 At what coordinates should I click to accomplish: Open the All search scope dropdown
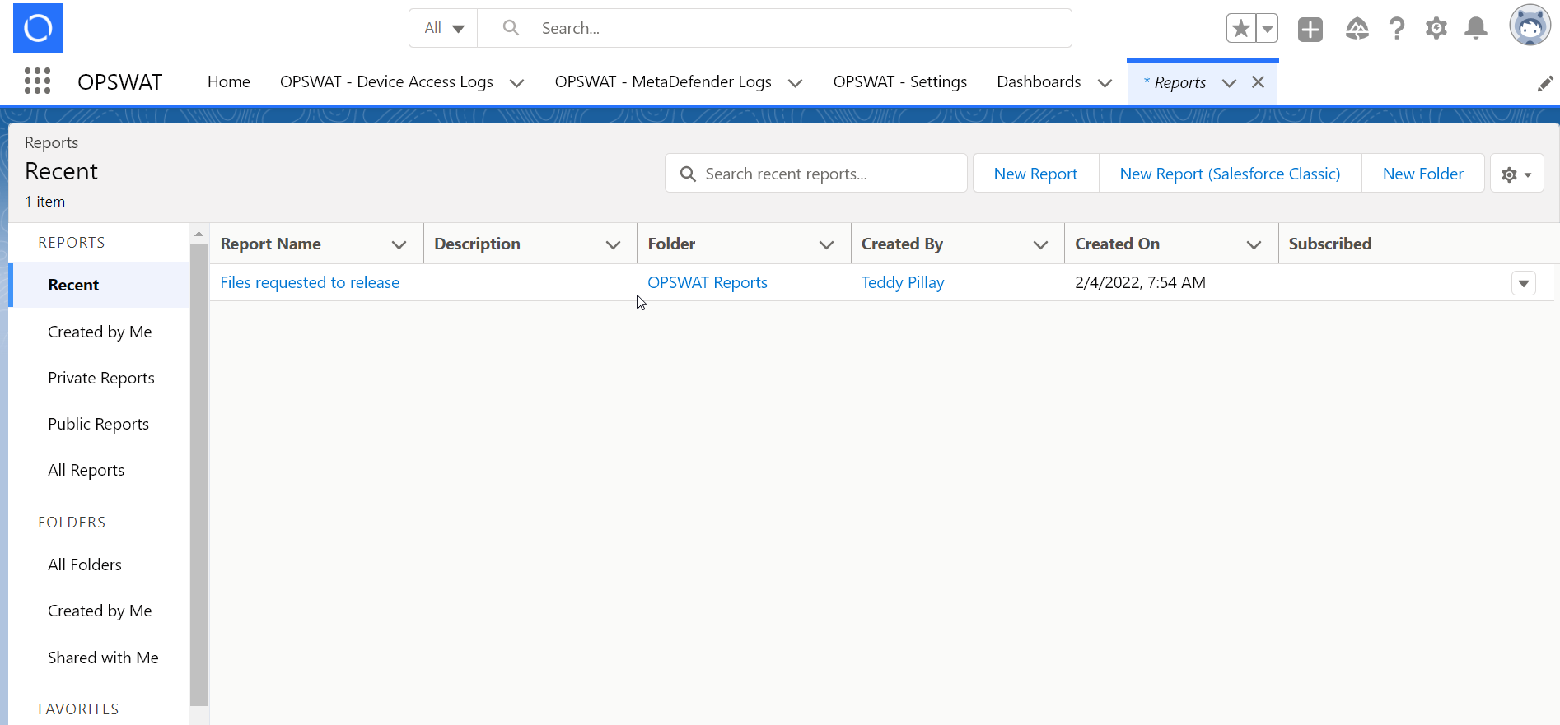444,28
